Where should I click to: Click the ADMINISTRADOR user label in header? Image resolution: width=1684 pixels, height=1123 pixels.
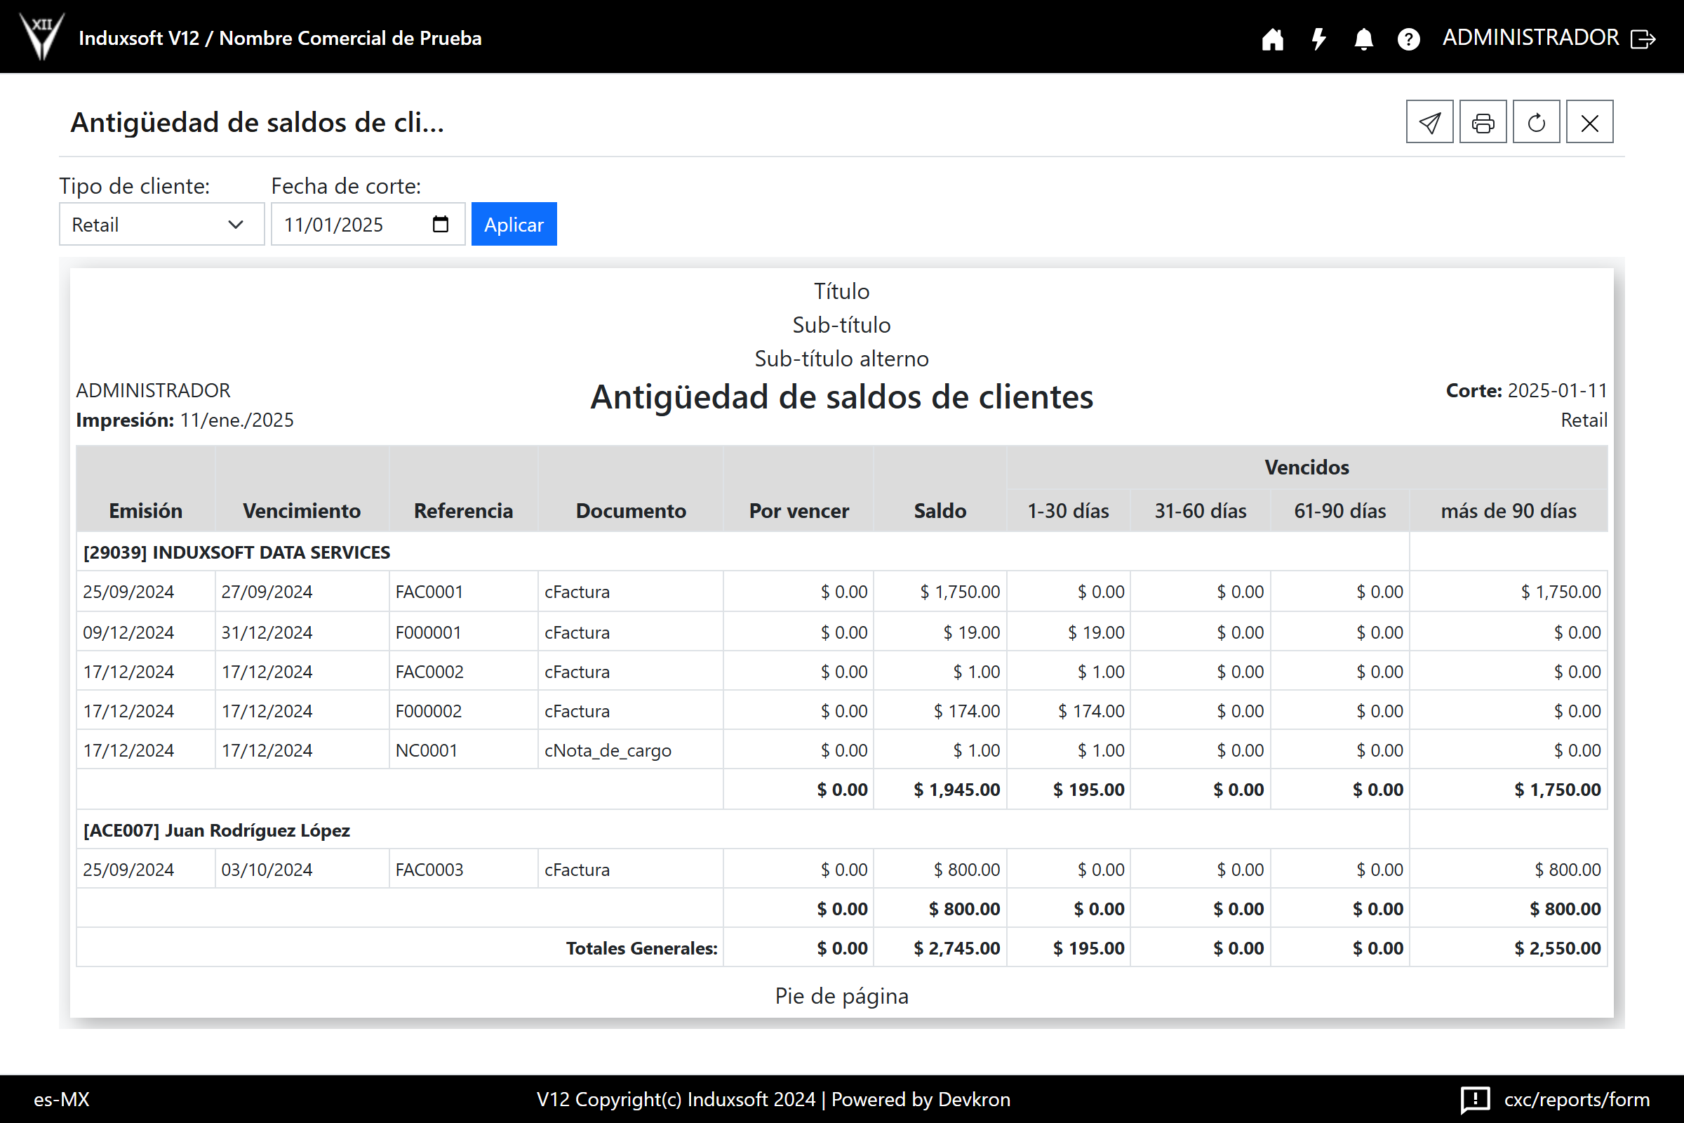pyautogui.click(x=1530, y=37)
